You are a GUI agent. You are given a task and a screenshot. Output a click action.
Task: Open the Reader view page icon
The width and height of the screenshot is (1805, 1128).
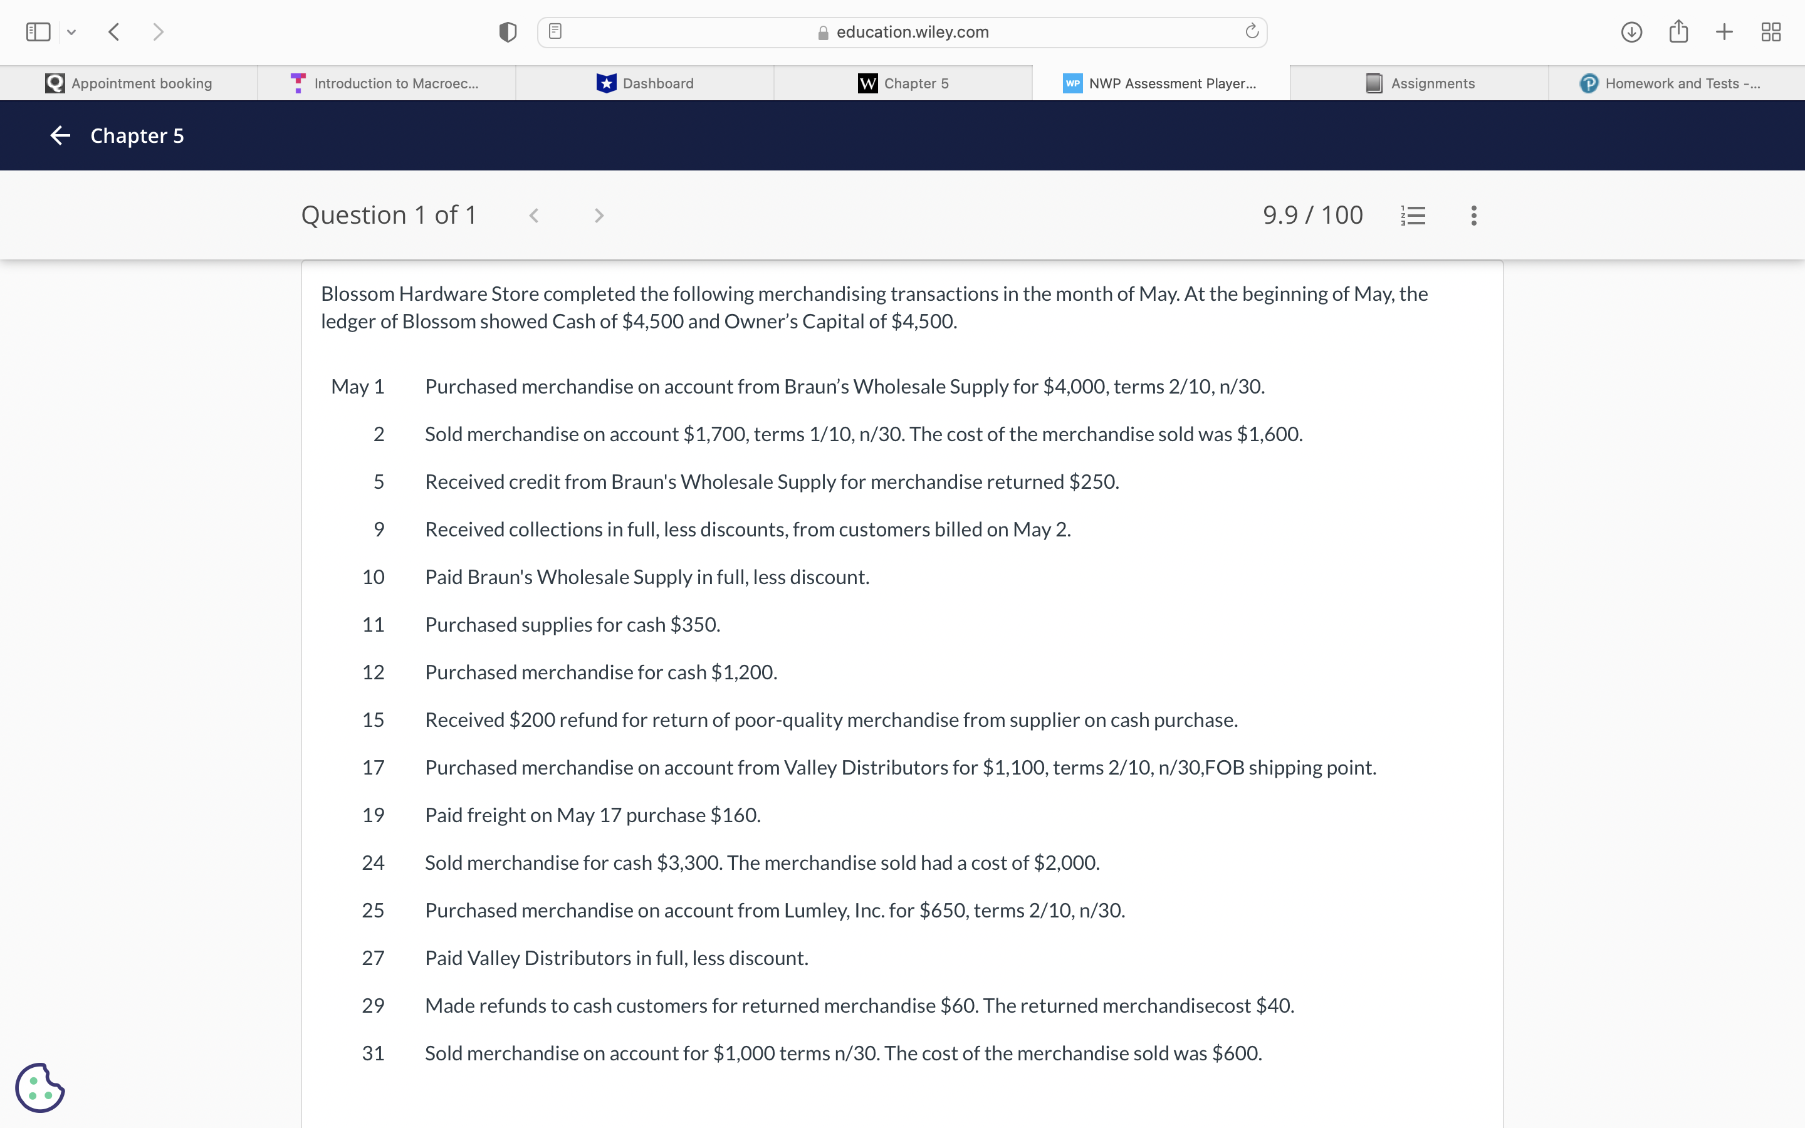[555, 32]
